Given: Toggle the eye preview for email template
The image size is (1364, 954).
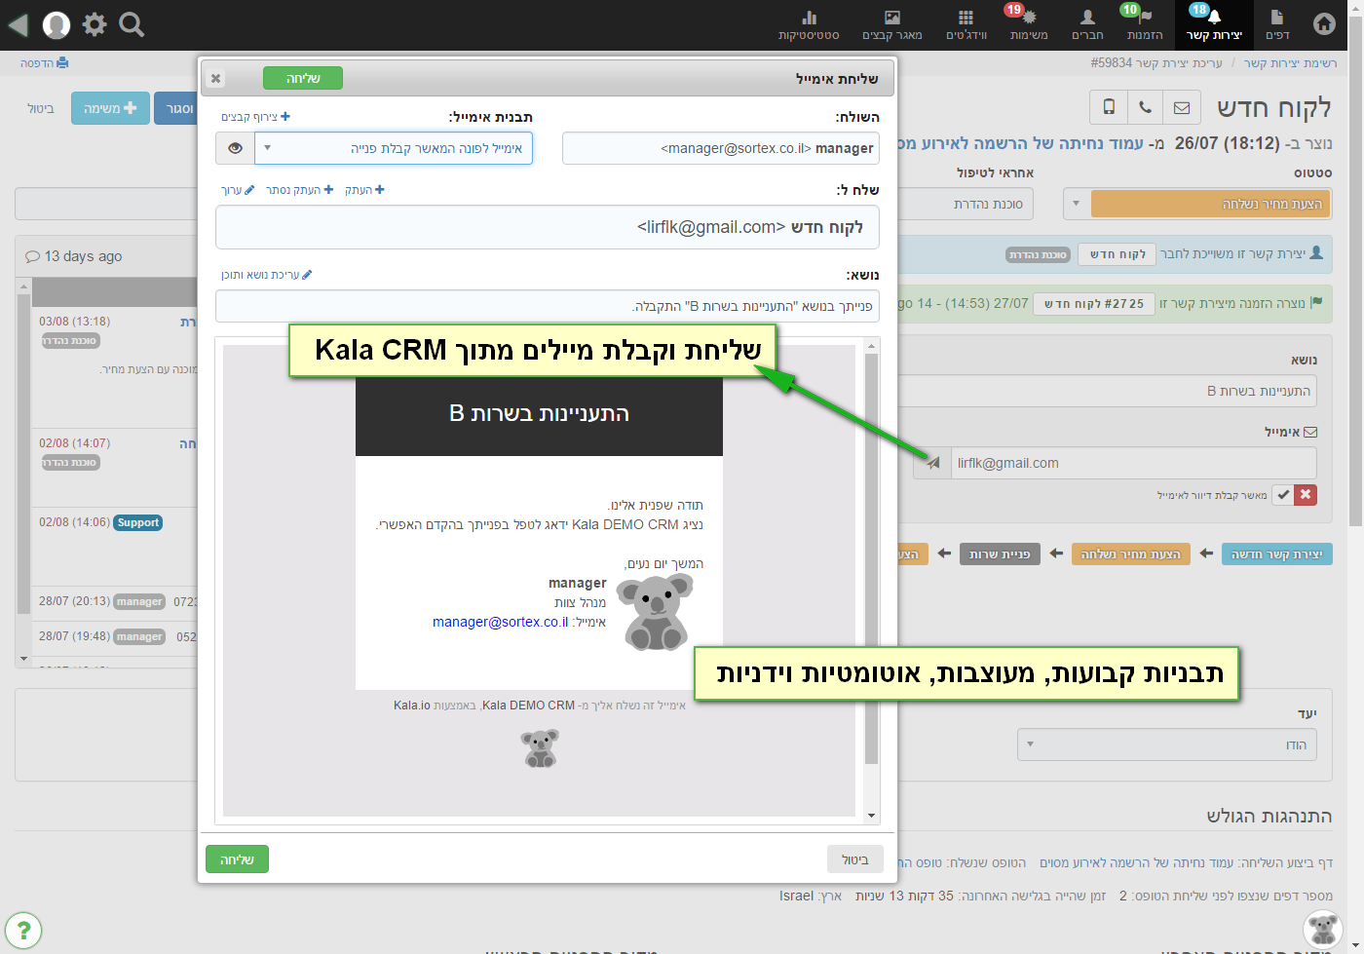Looking at the screenshot, I should pos(235,148).
